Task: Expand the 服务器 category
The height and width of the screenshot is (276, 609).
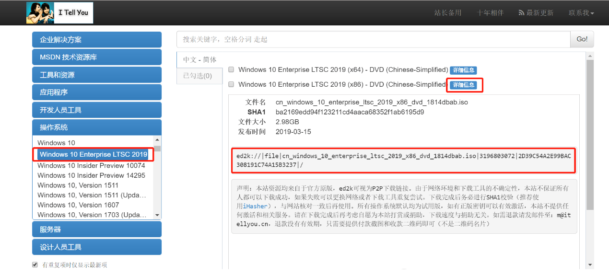Action: point(97,230)
